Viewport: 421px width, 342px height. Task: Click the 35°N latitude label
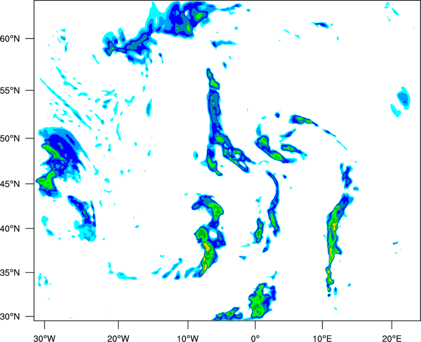[x=10, y=273]
